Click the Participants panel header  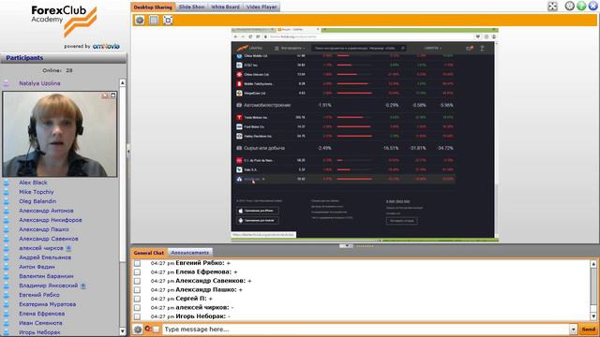63,58
